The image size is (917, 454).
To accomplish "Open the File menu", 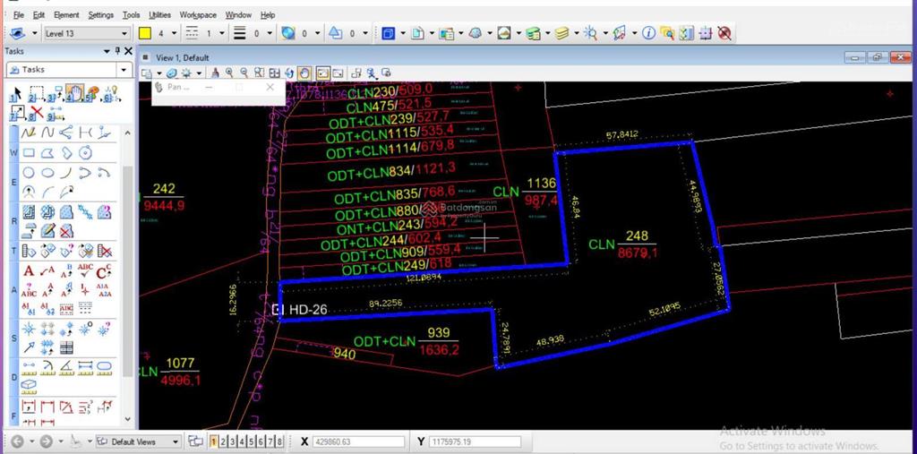I will 18,14.
